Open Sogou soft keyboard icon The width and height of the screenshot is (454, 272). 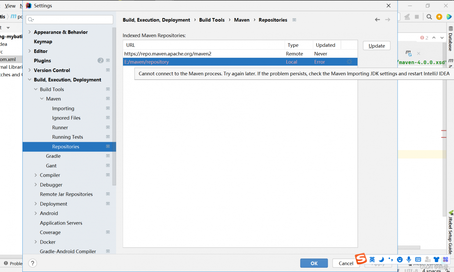tap(418, 260)
